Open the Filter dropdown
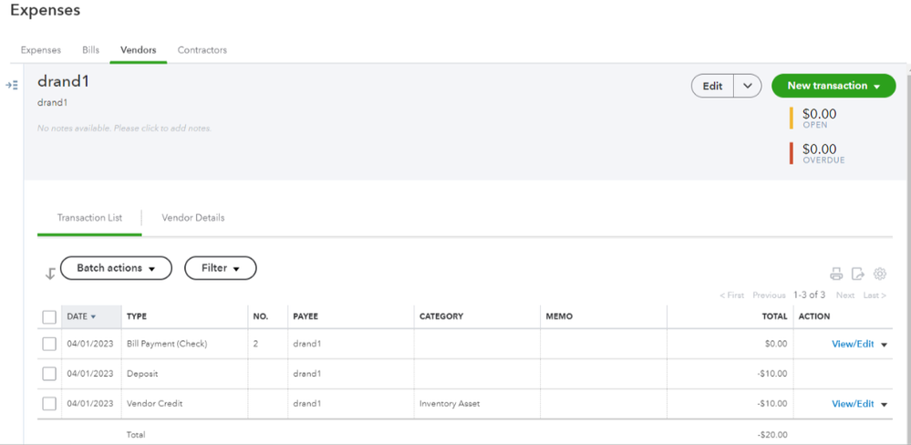911x445 pixels. click(220, 268)
